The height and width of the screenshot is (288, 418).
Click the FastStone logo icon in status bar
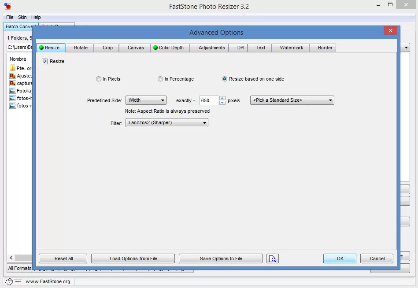point(13,281)
